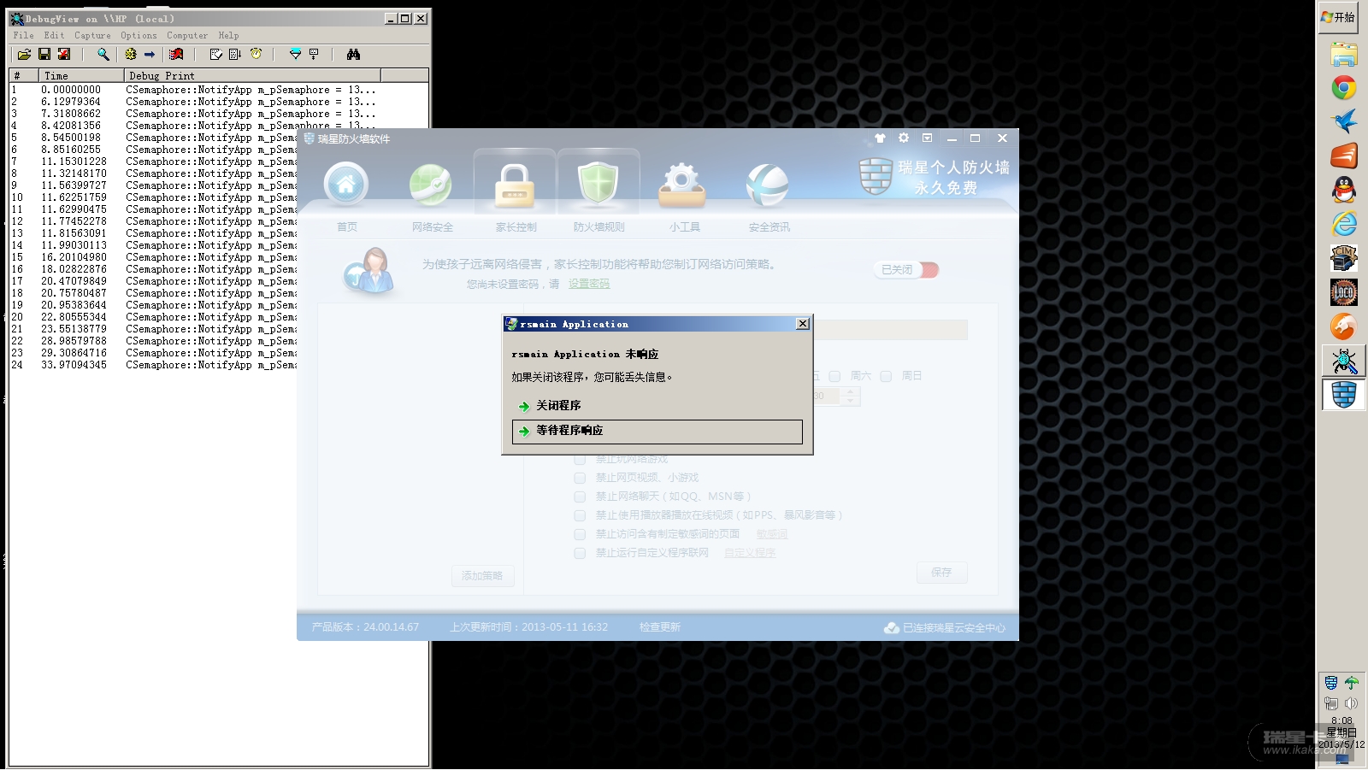Check the 周六 checkbox

coord(834,376)
